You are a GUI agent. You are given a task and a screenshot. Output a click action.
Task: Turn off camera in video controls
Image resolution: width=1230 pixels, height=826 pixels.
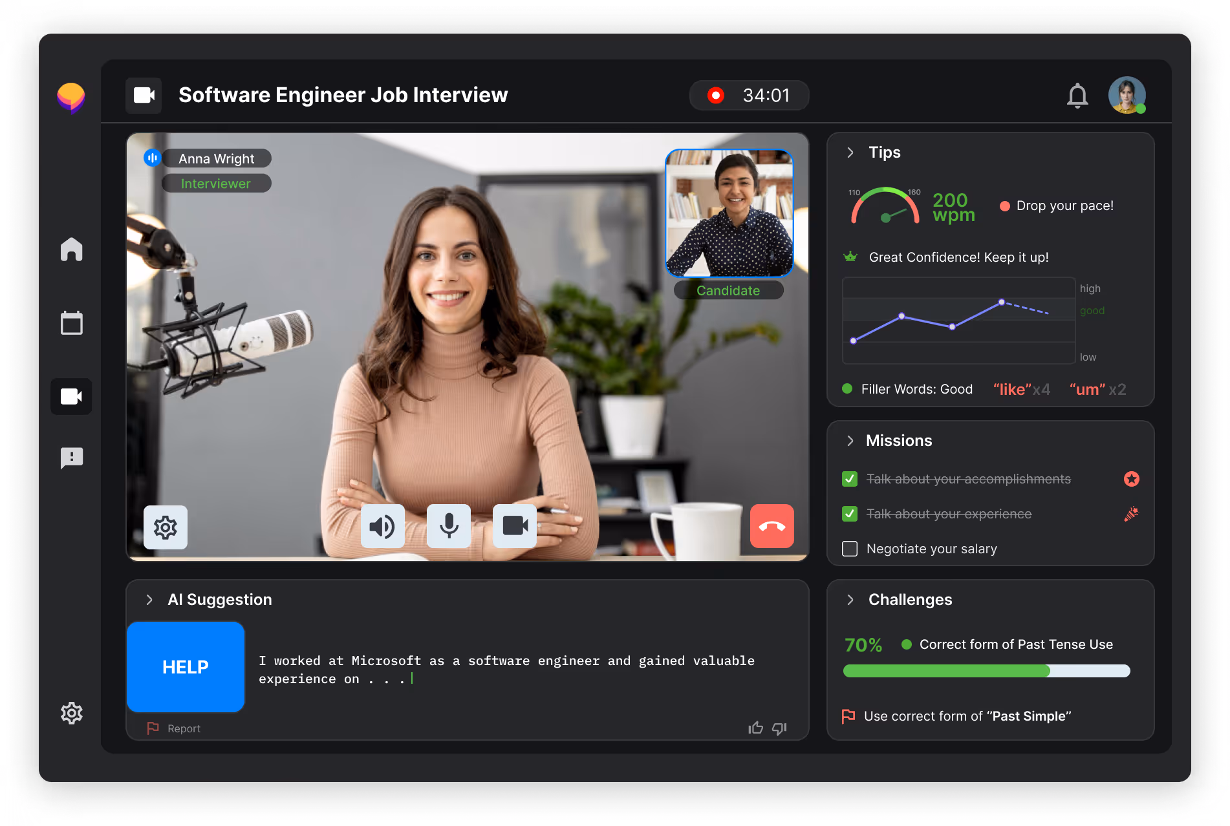click(515, 526)
